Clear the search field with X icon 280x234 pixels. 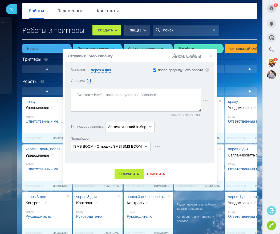click(x=213, y=30)
